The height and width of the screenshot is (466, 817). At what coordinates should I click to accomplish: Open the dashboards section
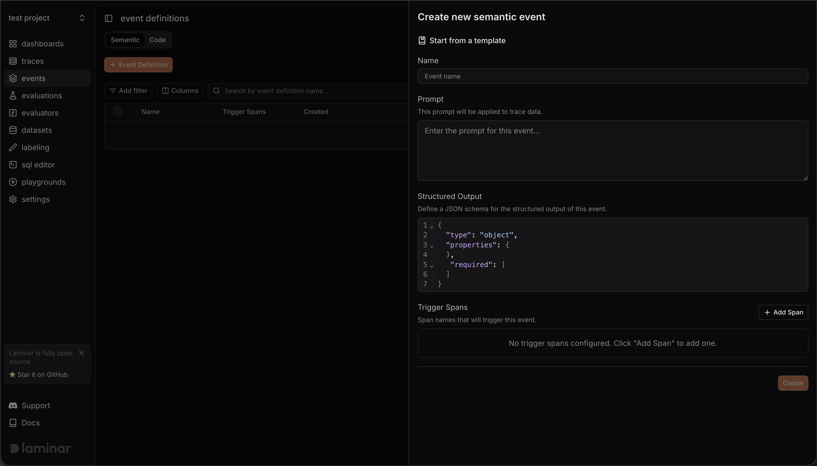click(x=43, y=44)
